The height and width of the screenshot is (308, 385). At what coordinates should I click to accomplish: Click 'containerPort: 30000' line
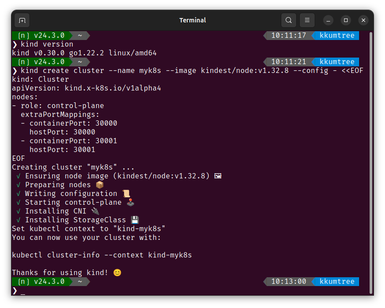coord(69,123)
